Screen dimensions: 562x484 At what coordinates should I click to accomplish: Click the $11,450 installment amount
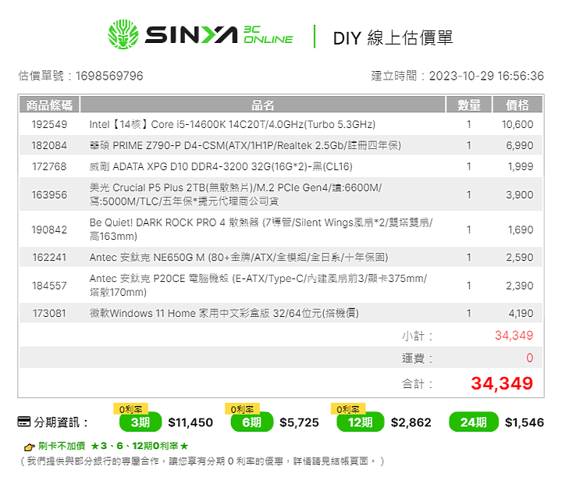(x=190, y=422)
